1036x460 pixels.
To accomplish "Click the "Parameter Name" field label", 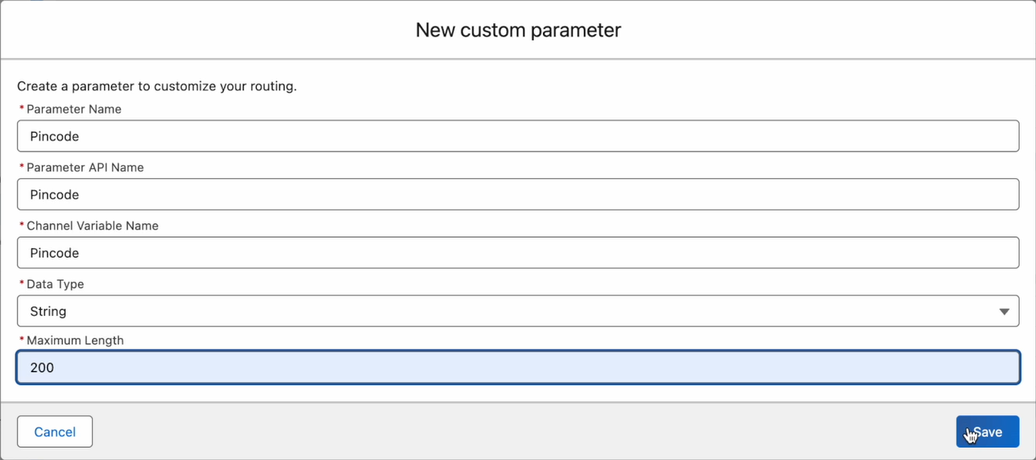I will pos(74,109).
